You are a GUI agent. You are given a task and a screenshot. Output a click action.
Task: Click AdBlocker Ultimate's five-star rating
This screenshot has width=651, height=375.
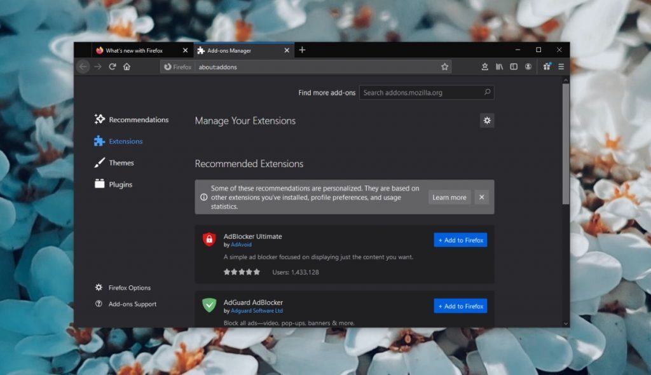[x=242, y=271]
